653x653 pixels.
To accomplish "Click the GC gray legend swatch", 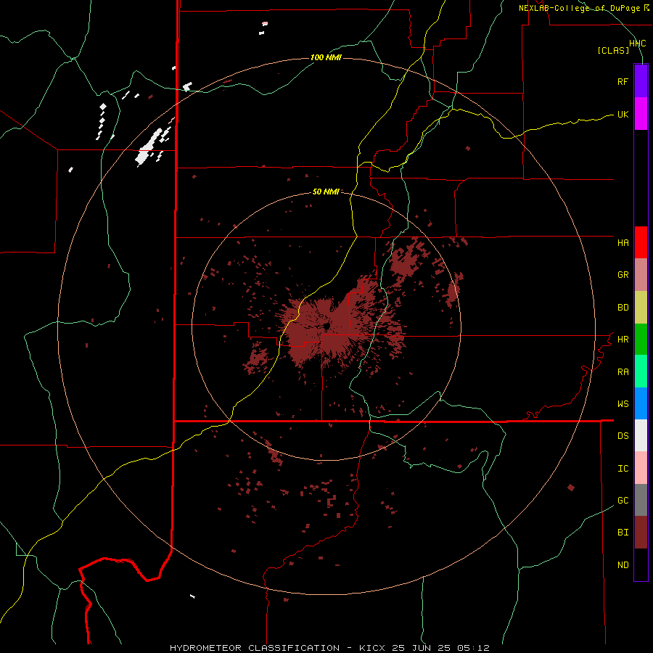I will 641,500.
